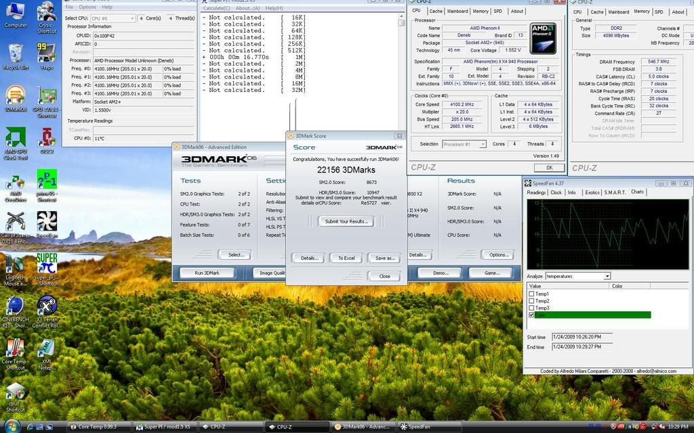Open the Fraps desktop icon
Image resolution: width=694 pixels, height=433 pixels.
(x=47, y=56)
